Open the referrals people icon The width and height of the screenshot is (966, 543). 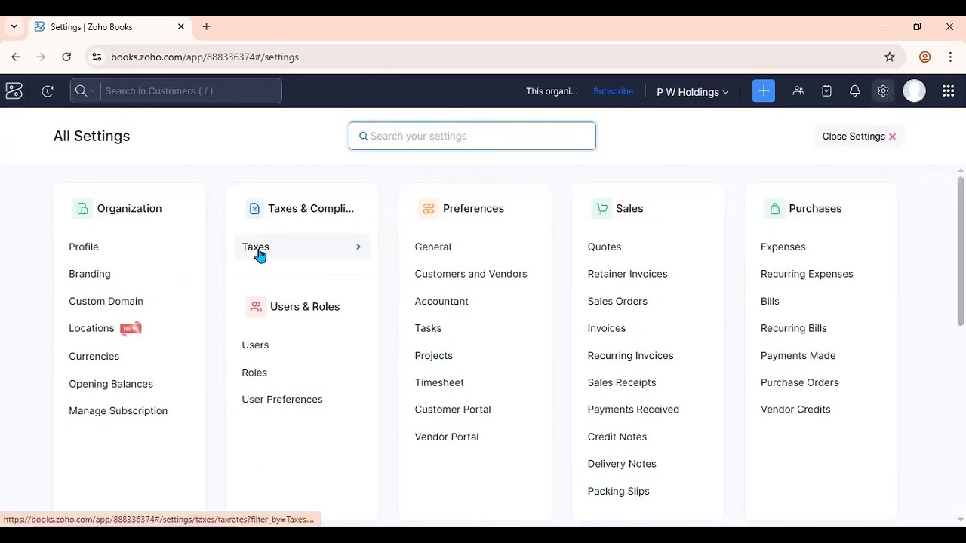click(x=798, y=91)
